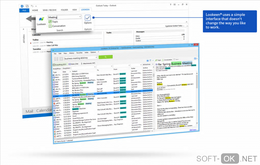Sort results by the Date column header
260x165 pixels.
(x=64, y=72)
